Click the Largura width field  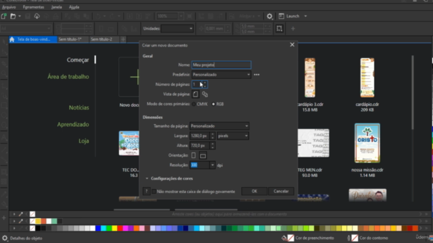200,136
